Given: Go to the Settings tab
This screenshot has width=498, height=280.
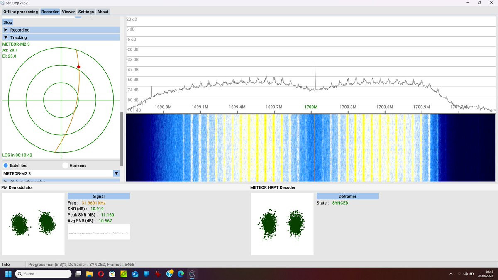Looking at the screenshot, I should (86, 12).
